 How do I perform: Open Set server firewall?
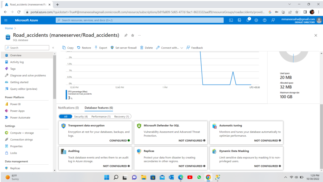[x=123, y=48]
